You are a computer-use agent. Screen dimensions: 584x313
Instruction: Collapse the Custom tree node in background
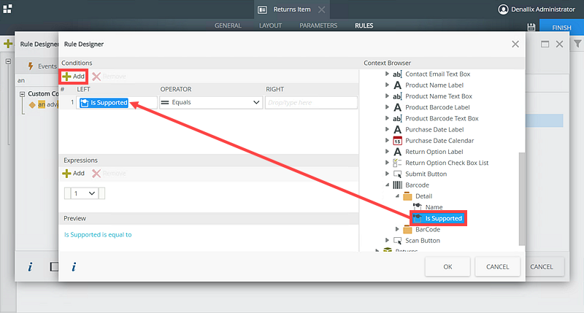(23, 94)
